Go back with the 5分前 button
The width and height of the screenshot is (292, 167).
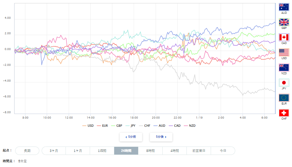(x=131, y=137)
